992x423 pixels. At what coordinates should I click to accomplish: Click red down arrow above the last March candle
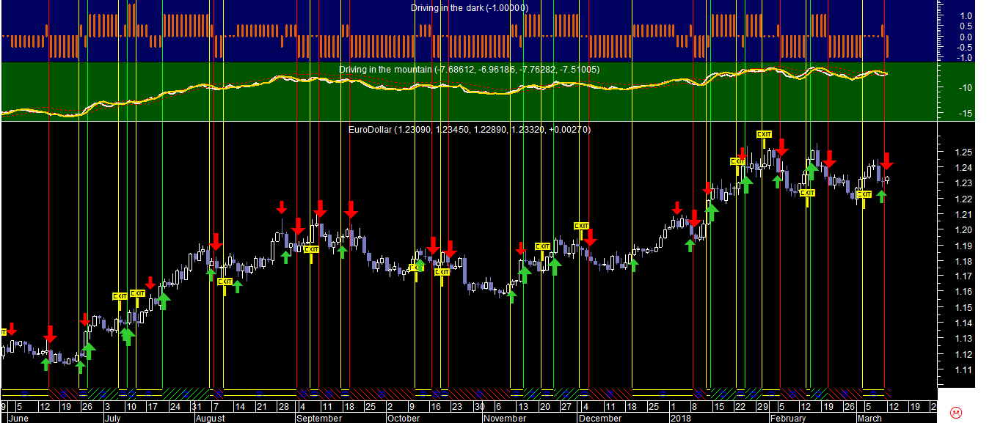(x=886, y=161)
